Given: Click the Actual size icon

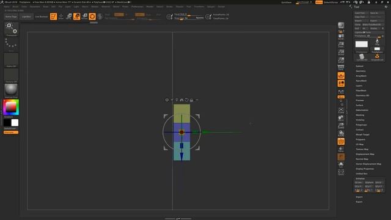Looking at the screenshot, I should (x=341, y=53).
